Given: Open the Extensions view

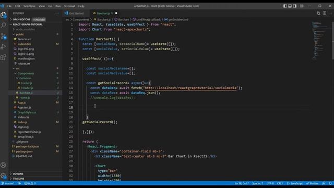Looking at the screenshot, I should tap(4, 57).
